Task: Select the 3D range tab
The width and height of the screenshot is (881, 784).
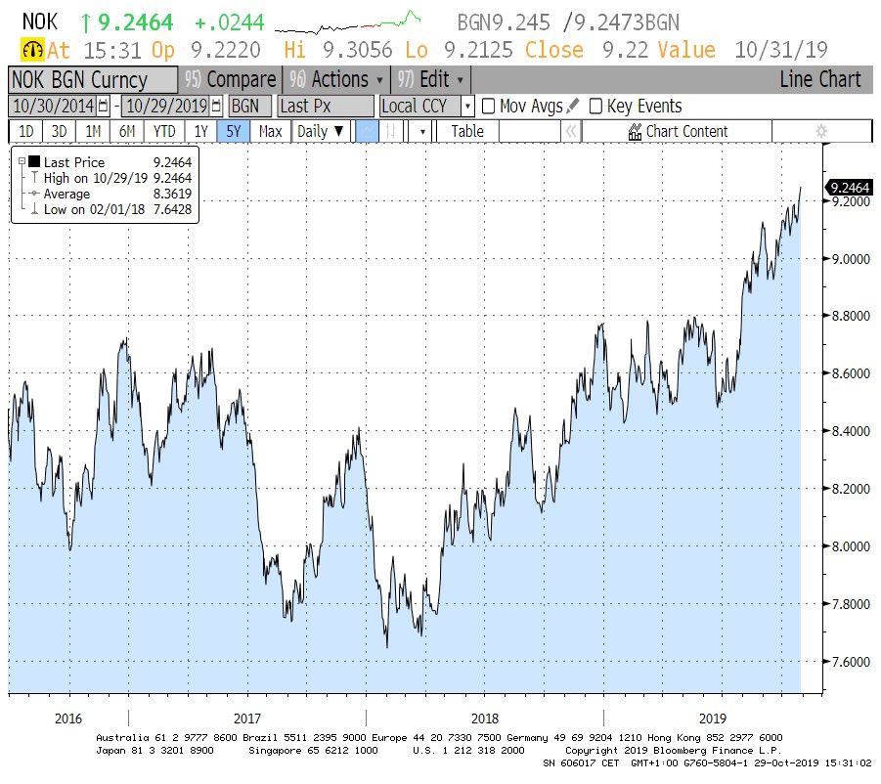Action: 60,131
